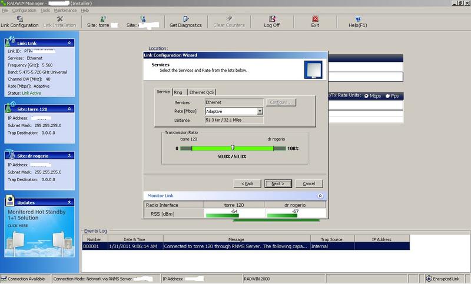Click the Link Installation toolbar icon
Screen dimensions: 471x284
coord(60,19)
